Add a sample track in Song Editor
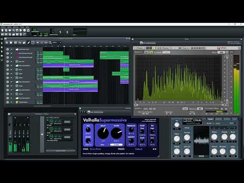This screenshot has height=183, width=244. tap(20, 43)
